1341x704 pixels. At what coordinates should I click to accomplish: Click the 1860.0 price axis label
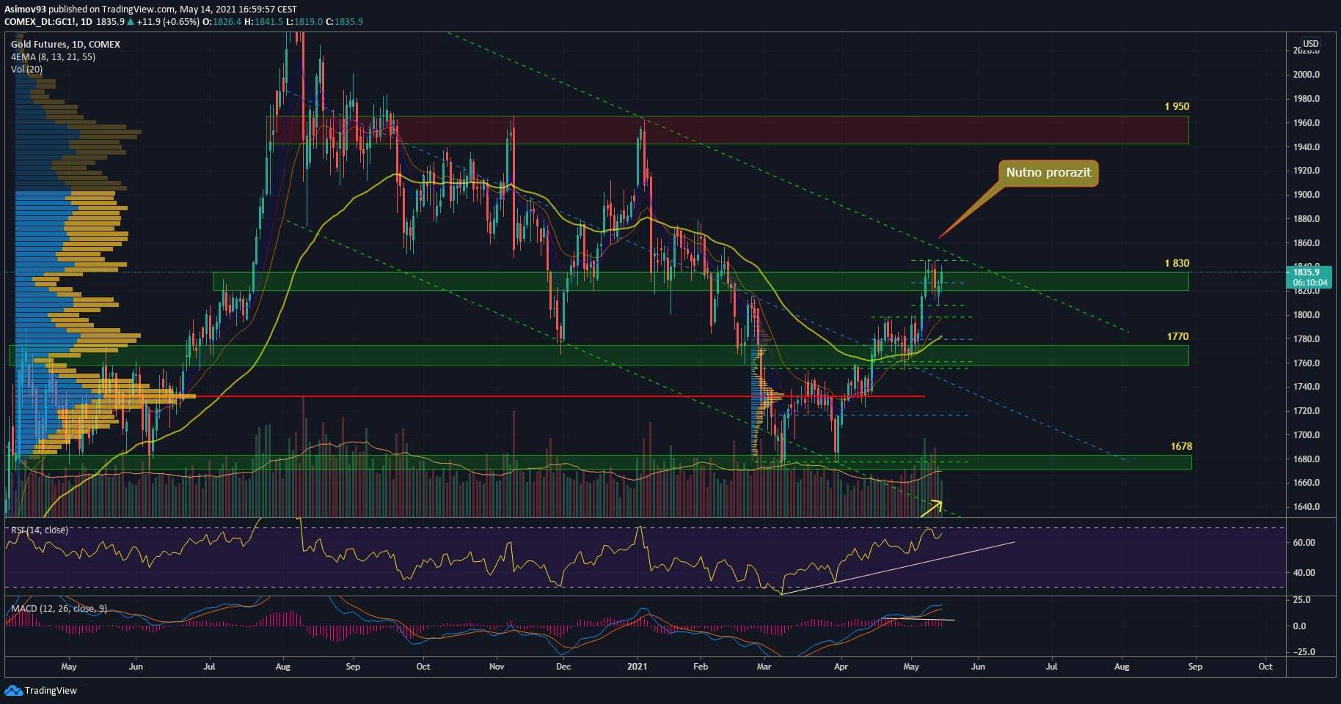pos(1306,243)
